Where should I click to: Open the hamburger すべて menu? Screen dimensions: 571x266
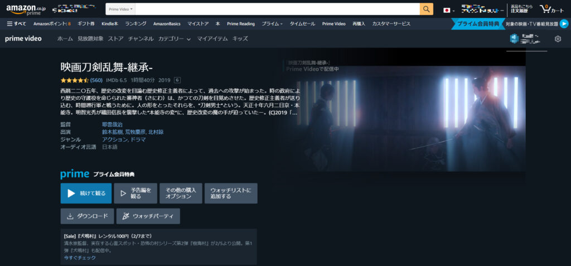(x=17, y=23)
